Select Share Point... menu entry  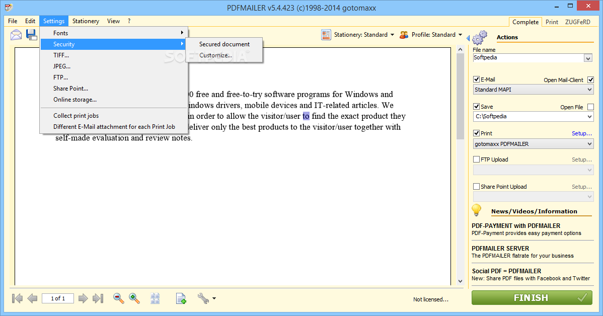point(114,89)
